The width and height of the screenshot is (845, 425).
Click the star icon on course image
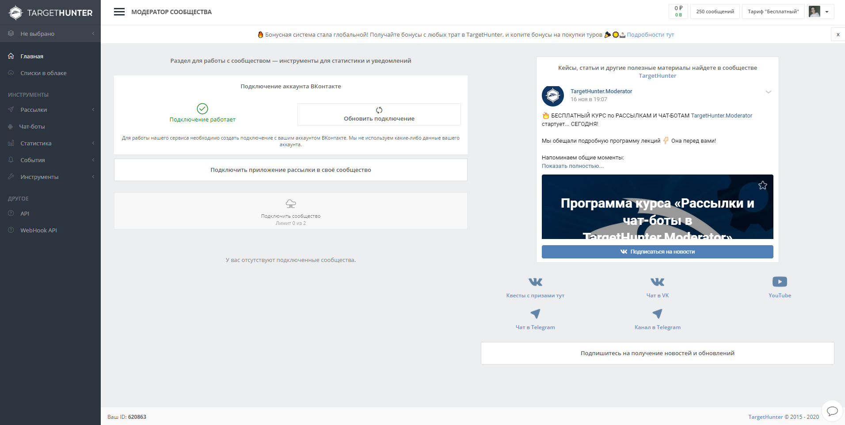[763, 186]
